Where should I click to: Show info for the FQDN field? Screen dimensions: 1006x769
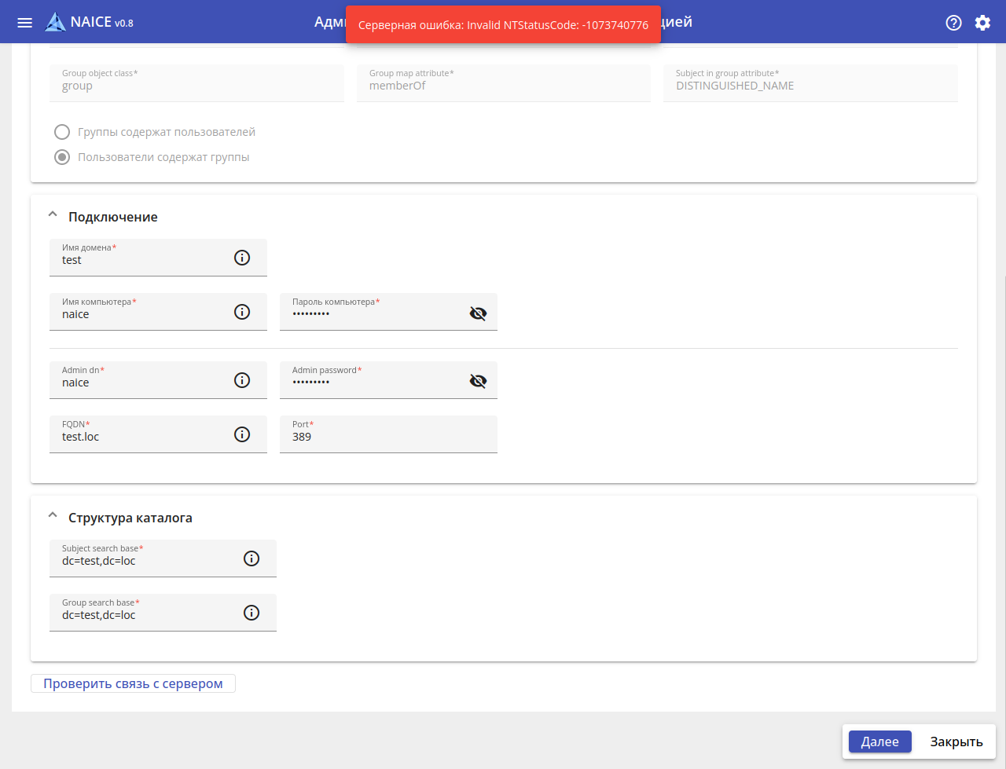click(x=242, y=434)
